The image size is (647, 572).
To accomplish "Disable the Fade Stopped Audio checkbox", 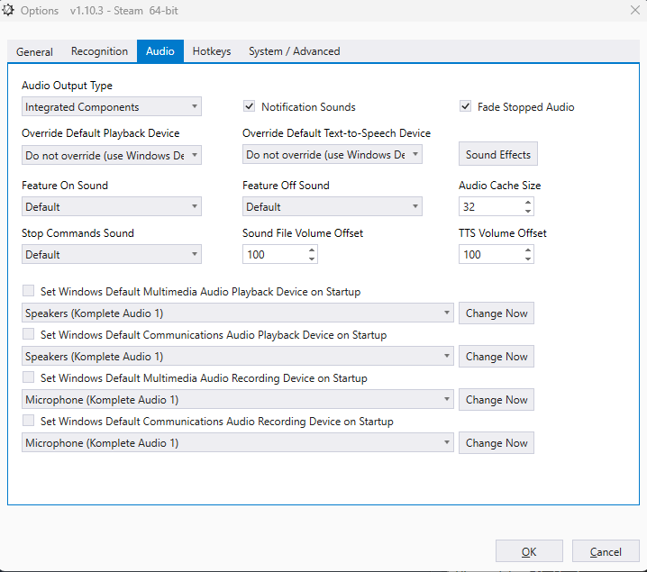I will (466, 106).
